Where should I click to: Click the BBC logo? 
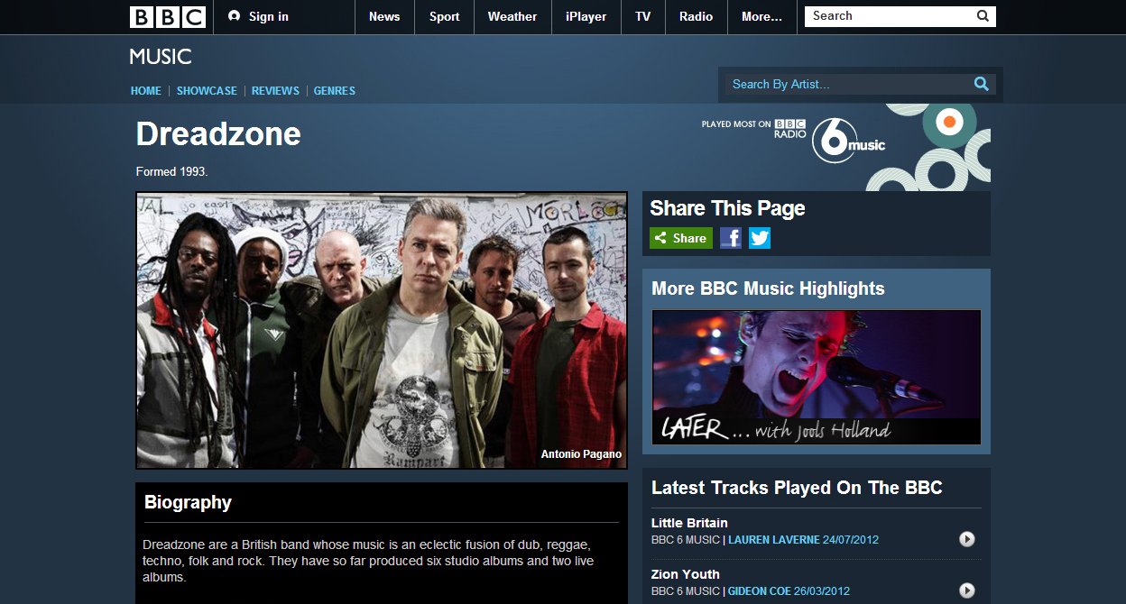tap(168, 16)
